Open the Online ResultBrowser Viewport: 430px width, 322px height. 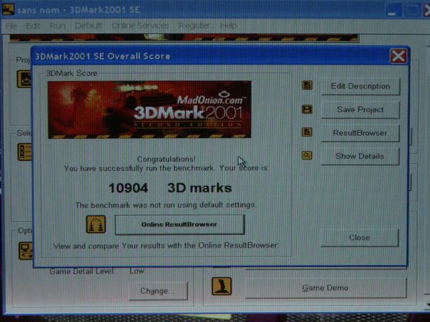[x=179, y=225]
